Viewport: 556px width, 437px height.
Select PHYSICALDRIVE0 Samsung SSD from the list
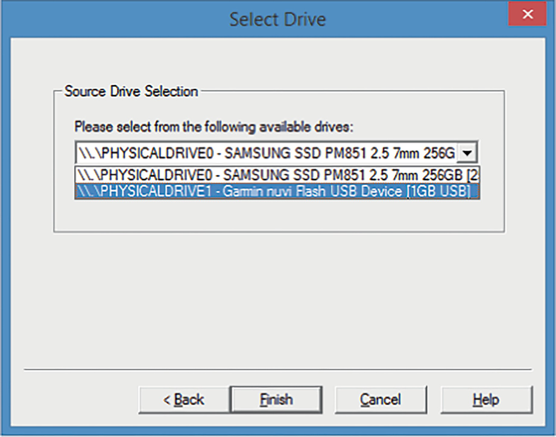pyautogui.click(x=277, y=175)
